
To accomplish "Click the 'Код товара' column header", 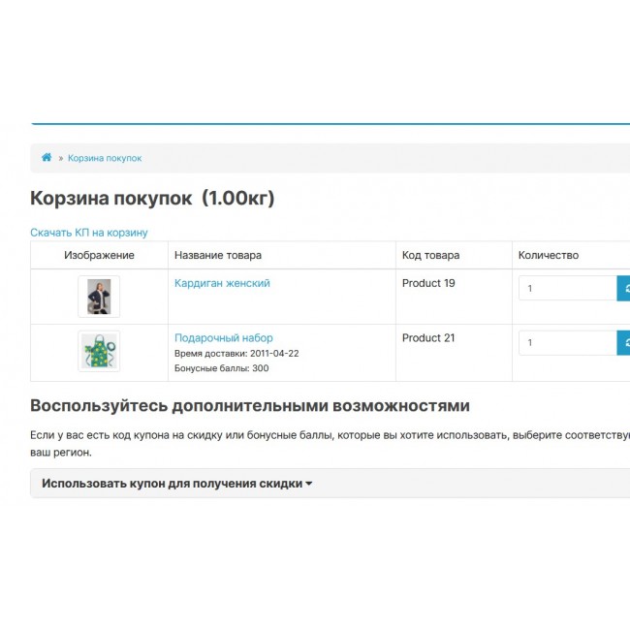I will [430, 255].
